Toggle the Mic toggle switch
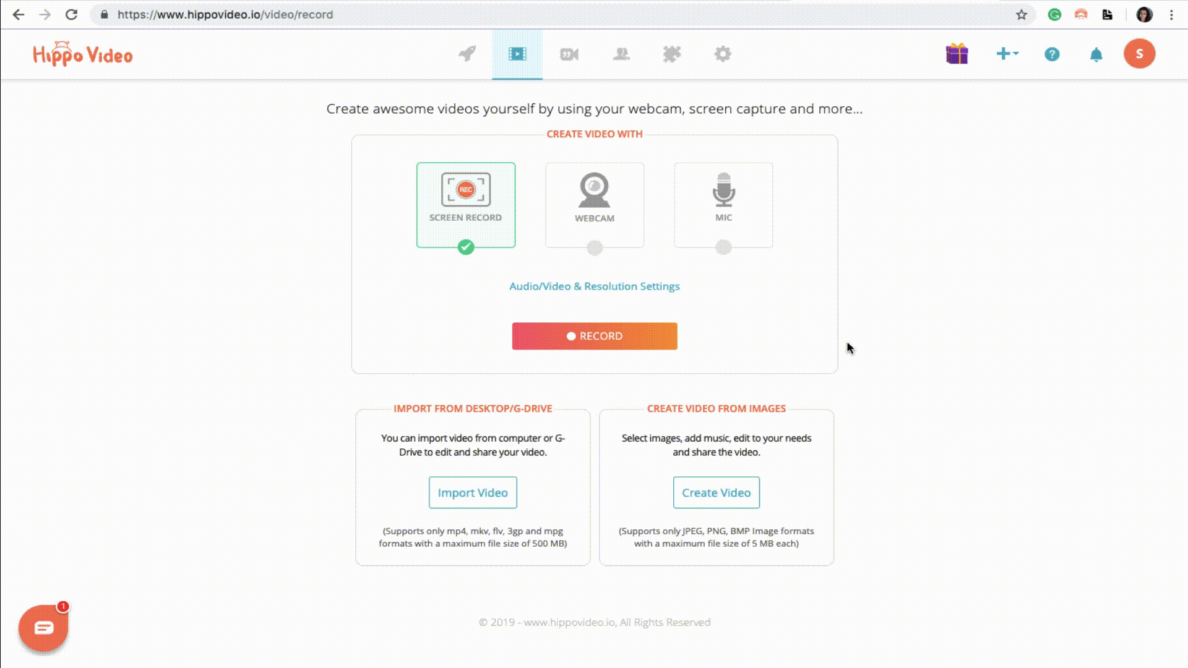Screen dimensions: 1188x668 tap(723, 247)
